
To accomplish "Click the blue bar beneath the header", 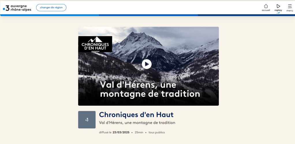I will [x=147, y=15].
